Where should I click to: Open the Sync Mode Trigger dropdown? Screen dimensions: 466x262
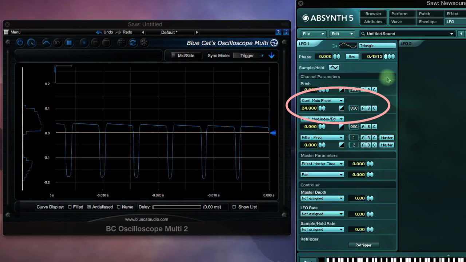(250, 56)
